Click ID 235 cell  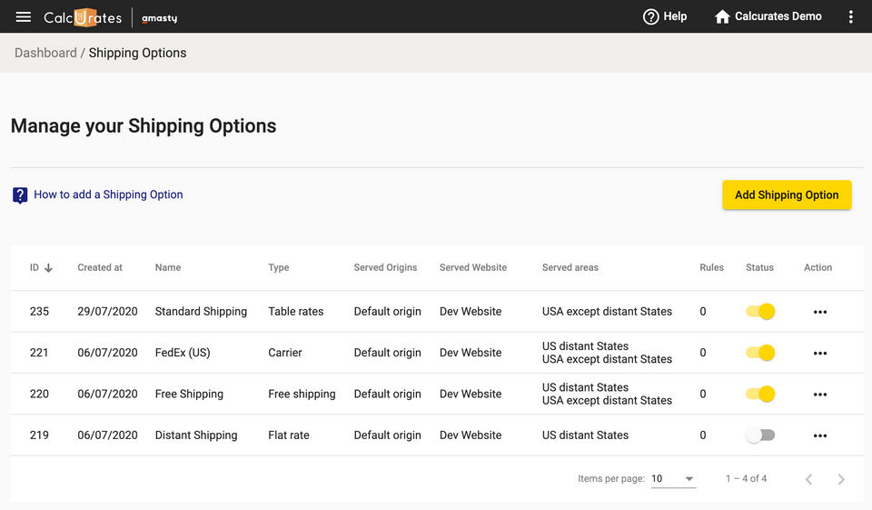point(39,312)
